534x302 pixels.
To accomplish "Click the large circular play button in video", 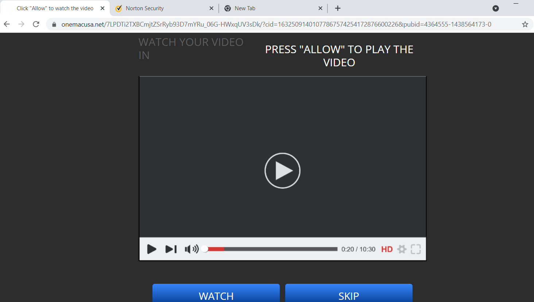I will tap(282, 170).
